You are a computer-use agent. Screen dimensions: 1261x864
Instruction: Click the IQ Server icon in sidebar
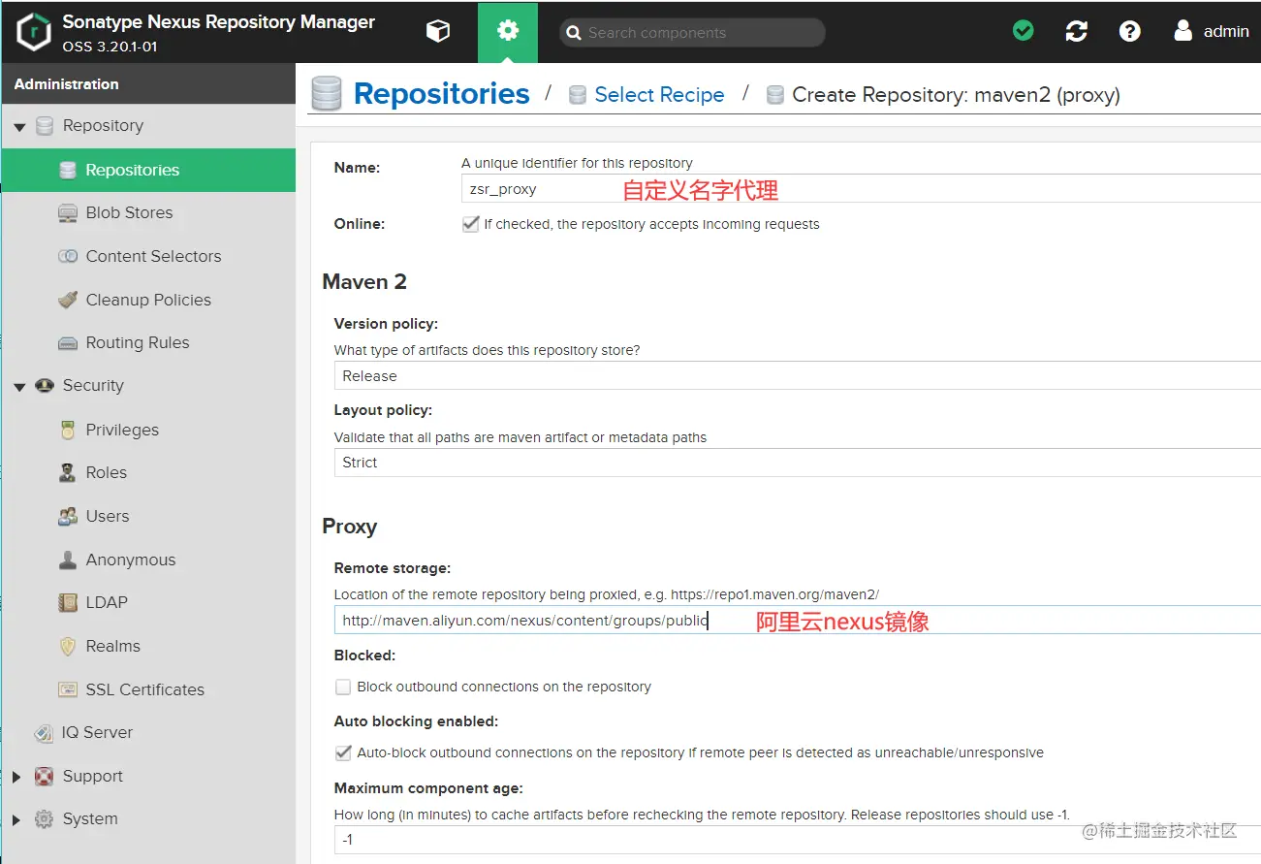[44, 733]
